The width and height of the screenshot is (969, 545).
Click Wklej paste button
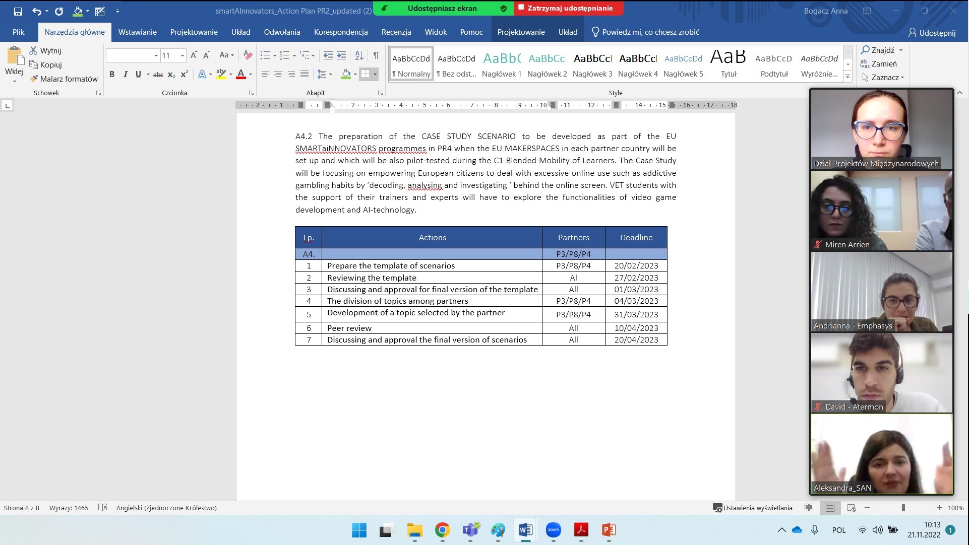pos(14,64)
